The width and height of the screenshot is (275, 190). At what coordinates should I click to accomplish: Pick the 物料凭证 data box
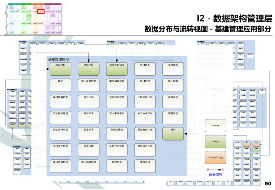point(173,118)
